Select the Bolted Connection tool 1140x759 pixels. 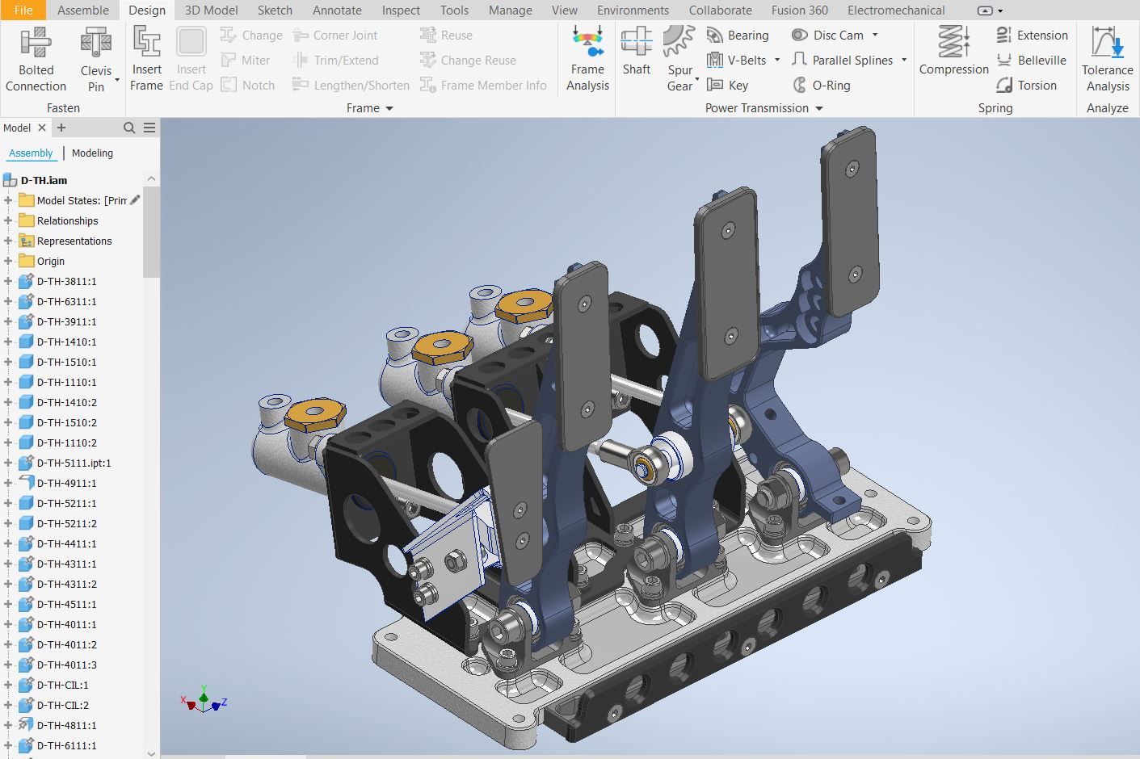pyautogui.click(x=36, y=60)
